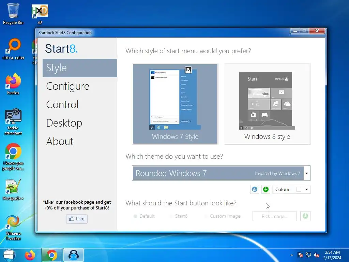This screenshot has height=262, width=349.
Task: Select the HxD desktop shortcut
Action: point(40,14)
